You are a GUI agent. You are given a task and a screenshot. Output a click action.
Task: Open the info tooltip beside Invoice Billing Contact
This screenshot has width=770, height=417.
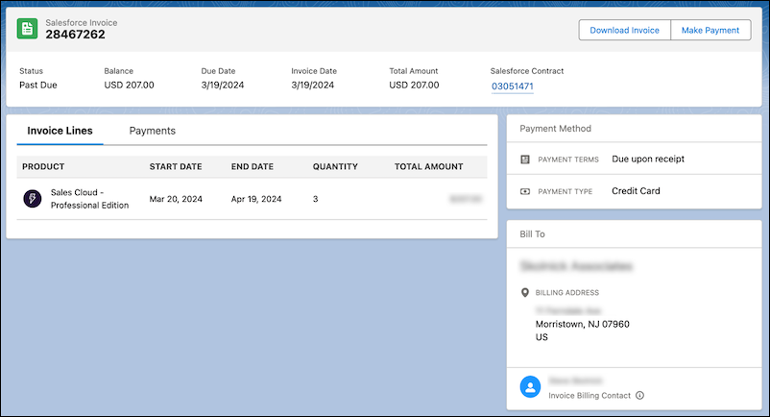tap(639, 396)
